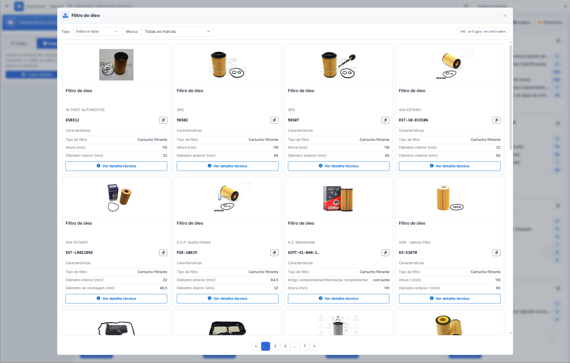Copy part number FOE-106JM
Screen dimensions: 570x363
click(274, 253)
